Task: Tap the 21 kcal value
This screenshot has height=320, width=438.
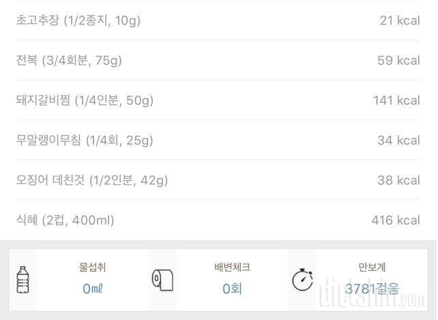Action: 400,20
